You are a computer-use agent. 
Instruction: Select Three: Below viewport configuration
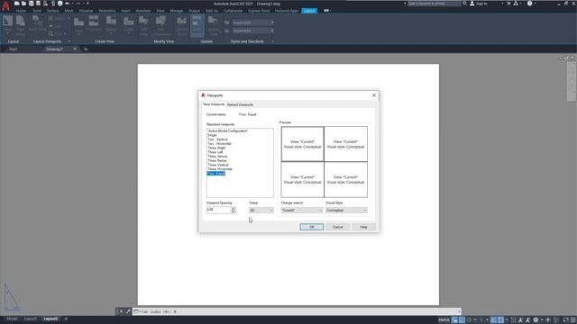point(217,160)
